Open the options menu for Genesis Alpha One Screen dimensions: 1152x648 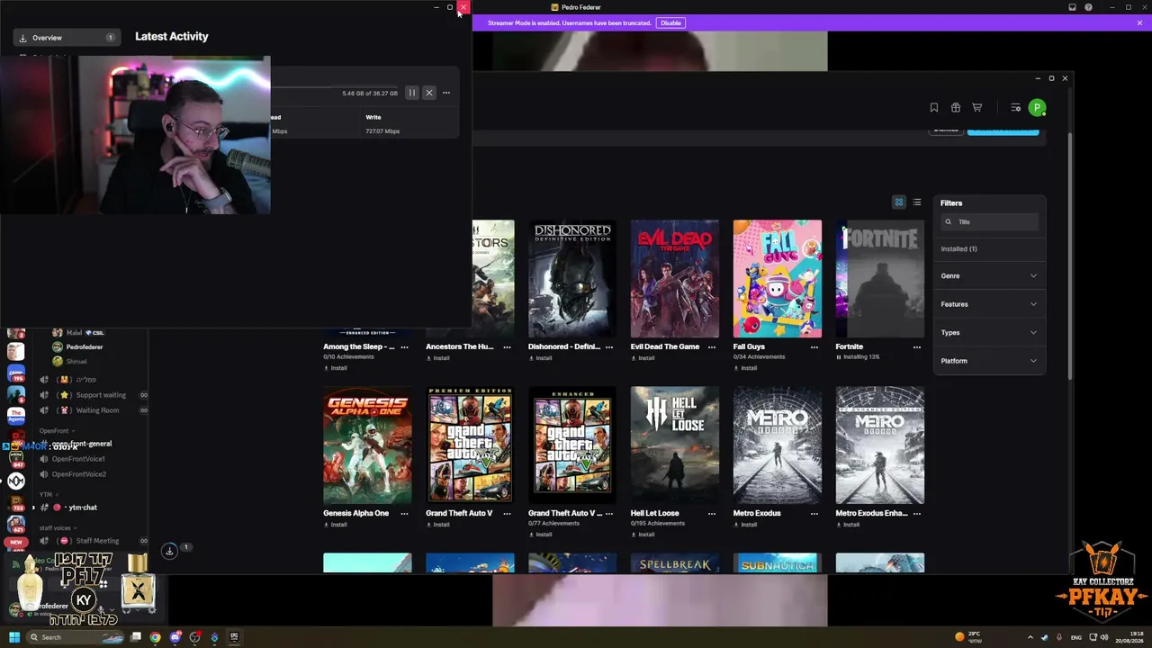(404, 513)
